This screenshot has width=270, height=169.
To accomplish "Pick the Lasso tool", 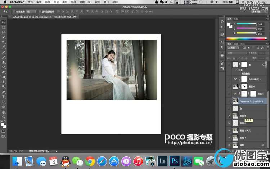I will click(4, 32).
